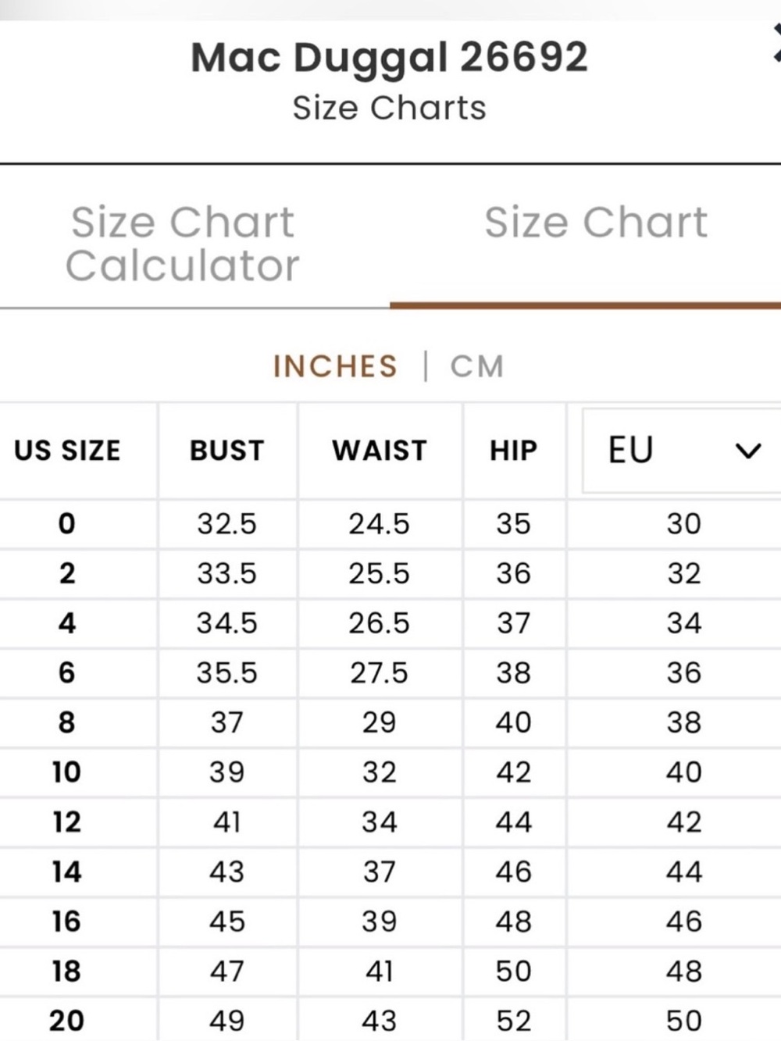
Task: Select the US size 12 row
Action: (390, 822)
